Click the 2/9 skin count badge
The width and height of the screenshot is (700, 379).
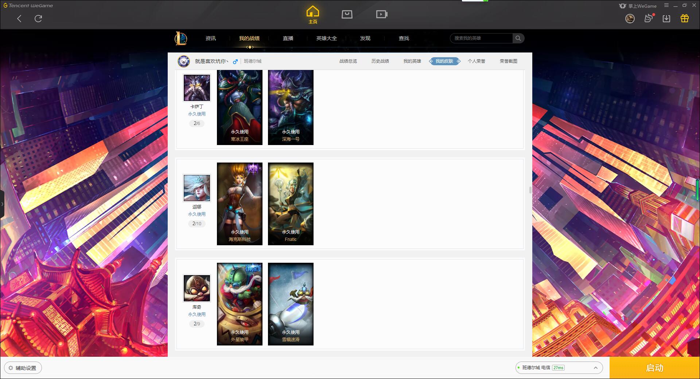[197, 324]
